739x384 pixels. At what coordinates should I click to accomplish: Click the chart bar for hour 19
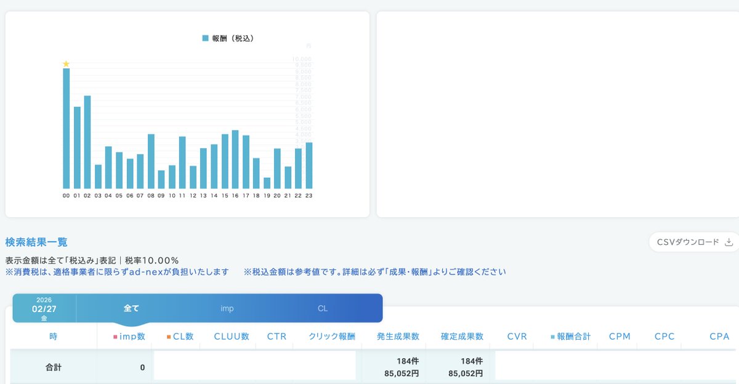267,183
